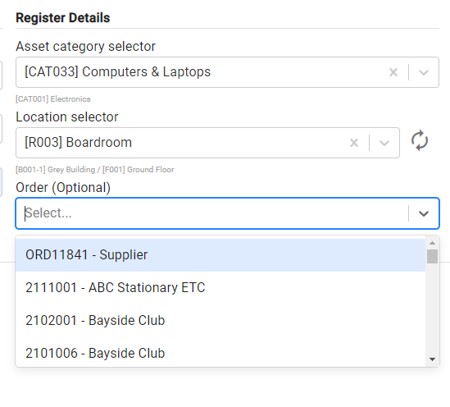This screenshot has height=407, width=450.
Task: Click the [CAT033] Computers & Laptops field
Action: pyautogui.click(x=227, y=72)
